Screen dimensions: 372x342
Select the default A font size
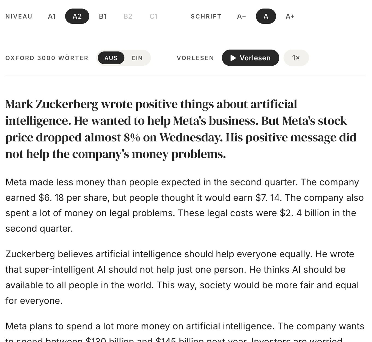pos(266,16)
